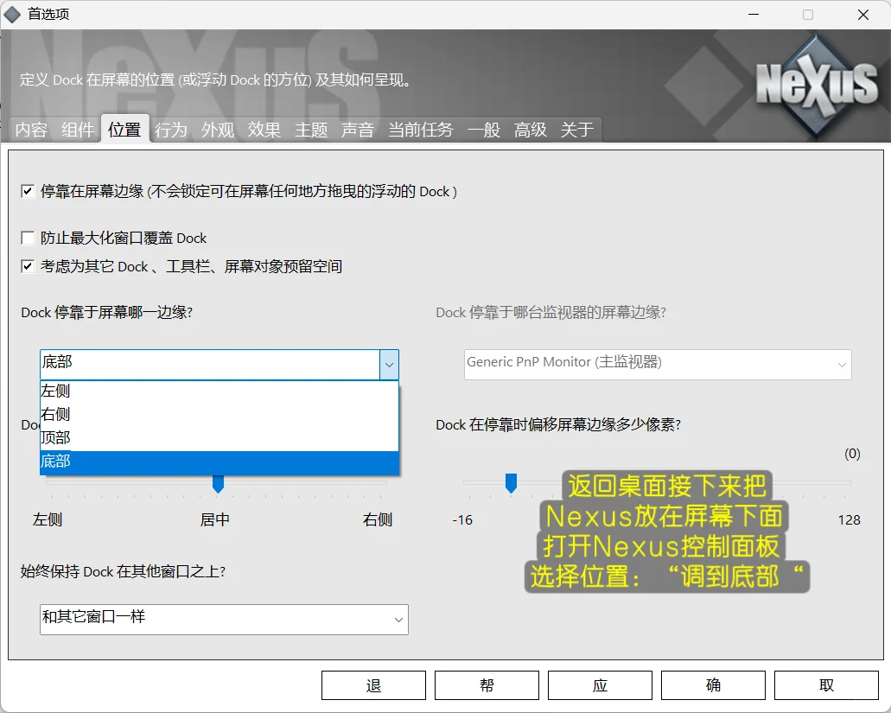Click the Nexus diamond icon in title bar
The image size is (891, 713).
click(x=14, y=14)
